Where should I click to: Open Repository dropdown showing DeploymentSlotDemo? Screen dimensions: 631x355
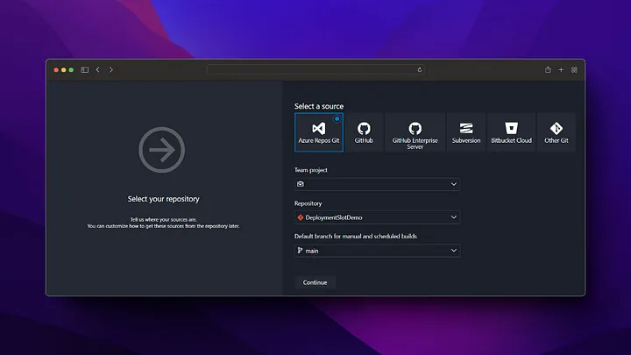[378, 217]
